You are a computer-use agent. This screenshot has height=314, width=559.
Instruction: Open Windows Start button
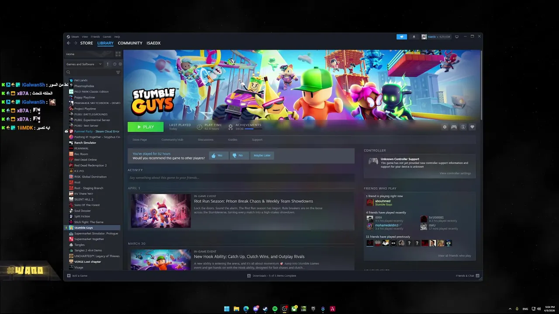coord(227,309)
